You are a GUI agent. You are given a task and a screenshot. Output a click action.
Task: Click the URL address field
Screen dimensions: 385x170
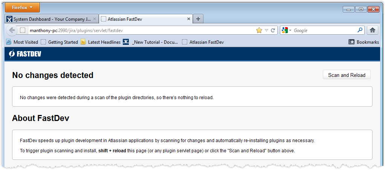[x=139, y=31]
